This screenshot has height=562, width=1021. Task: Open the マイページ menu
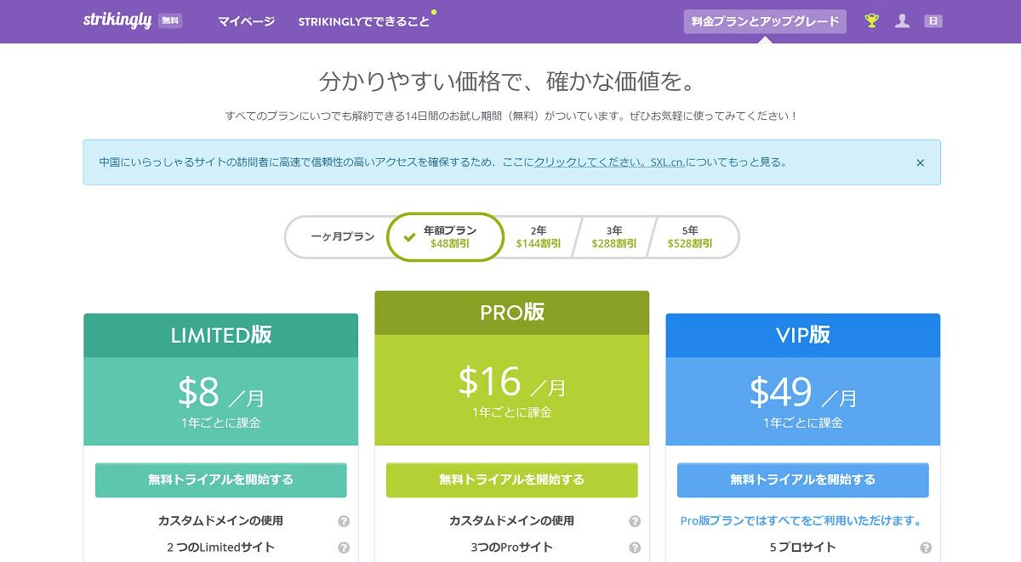pyautogui.click(x=245, y=20)
